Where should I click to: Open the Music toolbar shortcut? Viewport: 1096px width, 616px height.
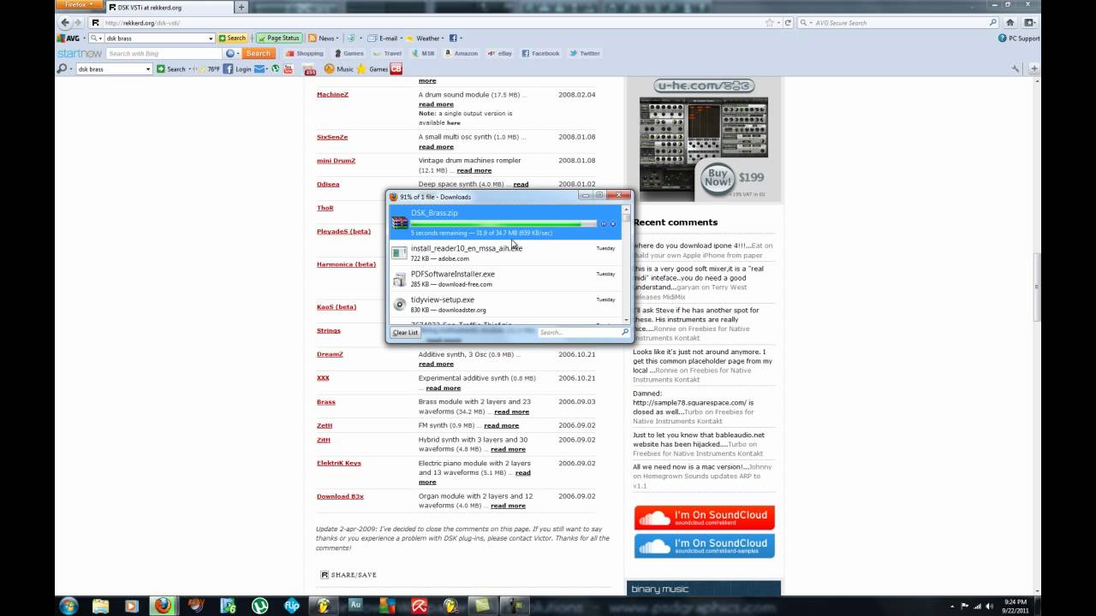[x=339, y=69]
